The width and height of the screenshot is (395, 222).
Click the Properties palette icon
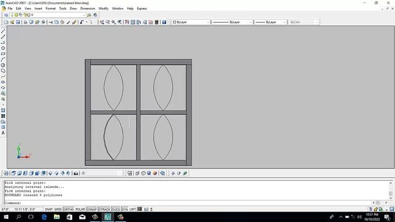(127, 22)
